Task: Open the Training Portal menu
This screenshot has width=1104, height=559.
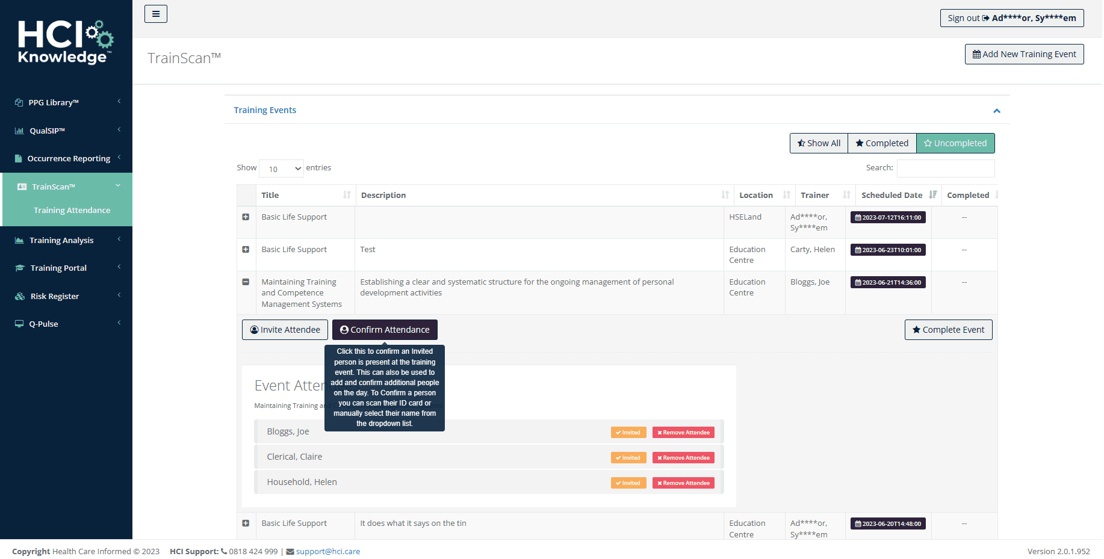Action: pyautogui.click(x=58, y=268)
